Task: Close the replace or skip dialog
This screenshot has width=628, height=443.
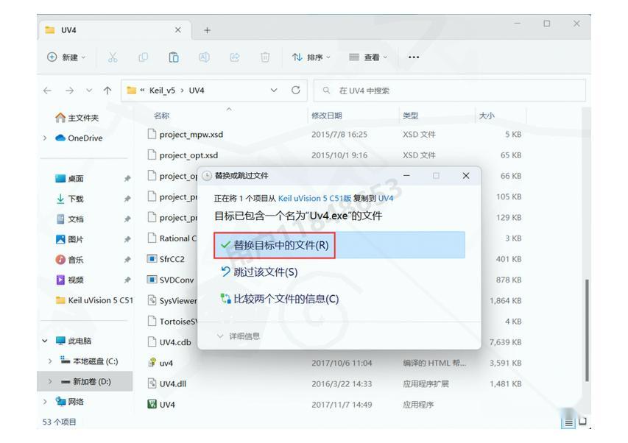Action: tap(466, 176)
